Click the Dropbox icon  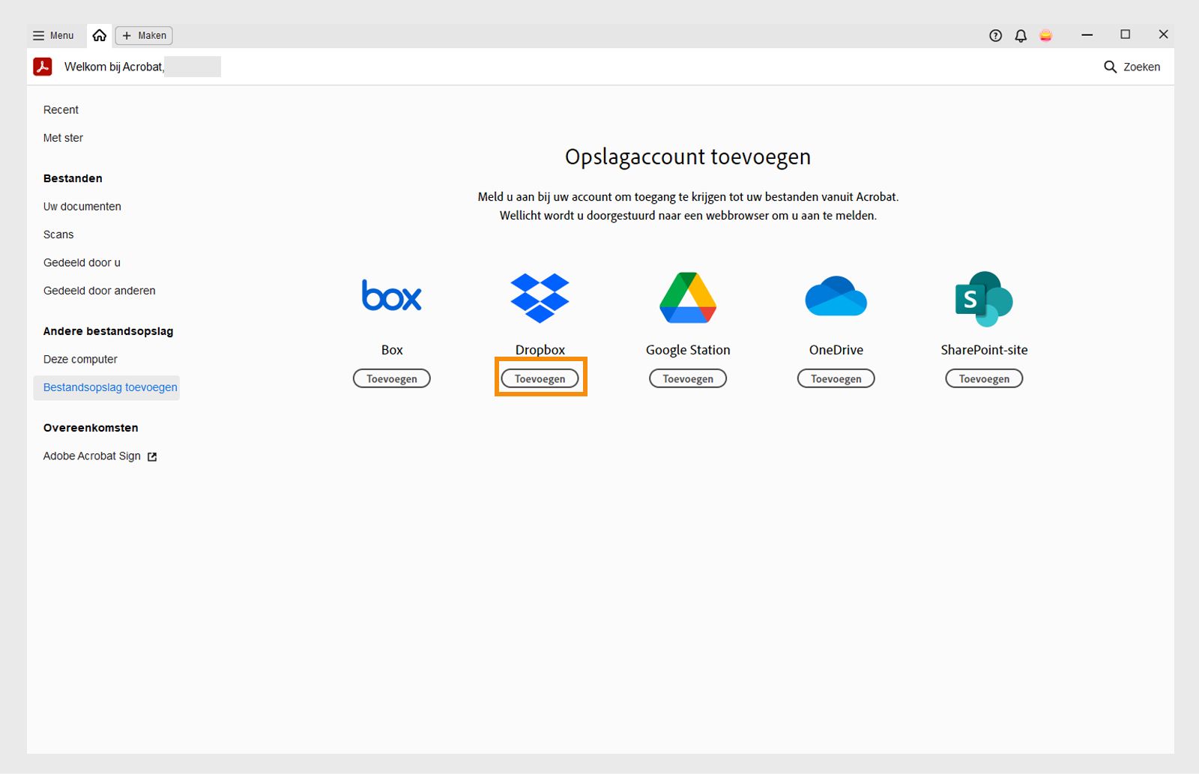[x=540, y=297]
